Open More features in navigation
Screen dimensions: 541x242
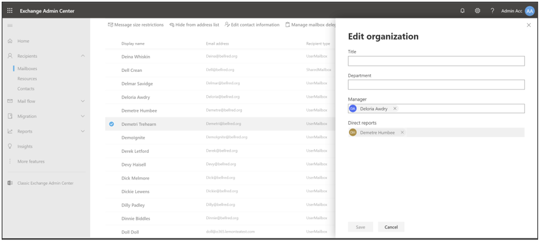(x=31, y=161)
